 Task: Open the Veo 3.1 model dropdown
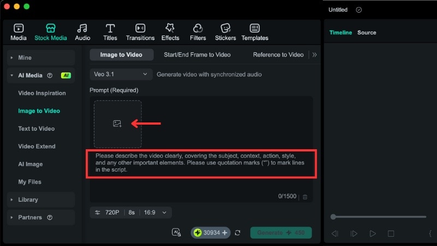coord(121,74)
